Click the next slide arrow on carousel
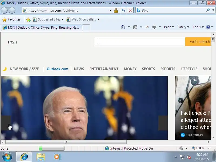This screenshot has height=162, width=216. tap(163, 123)
